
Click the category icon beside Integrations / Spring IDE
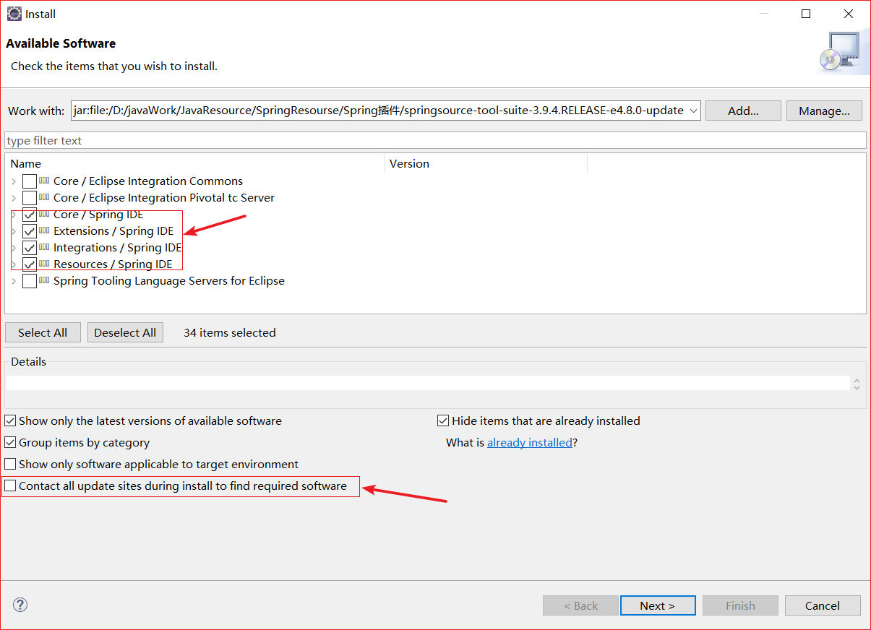coord(44,247)
